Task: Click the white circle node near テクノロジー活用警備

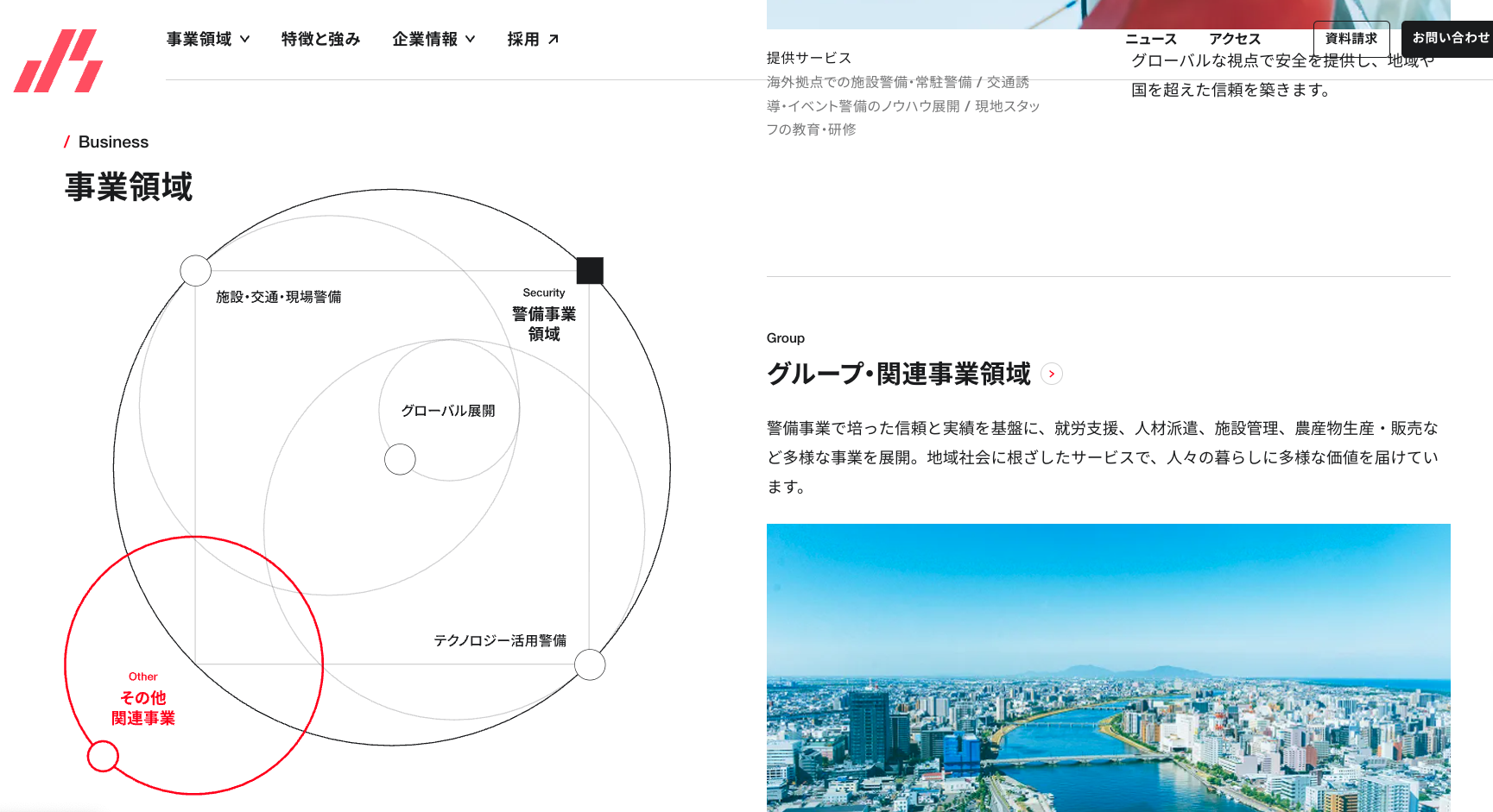Action: click(x=590, y=664)
